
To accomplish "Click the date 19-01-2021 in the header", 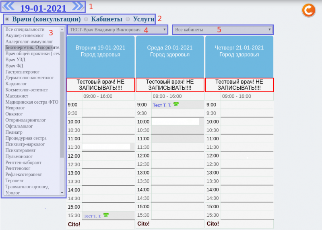I will pos(43,8).
